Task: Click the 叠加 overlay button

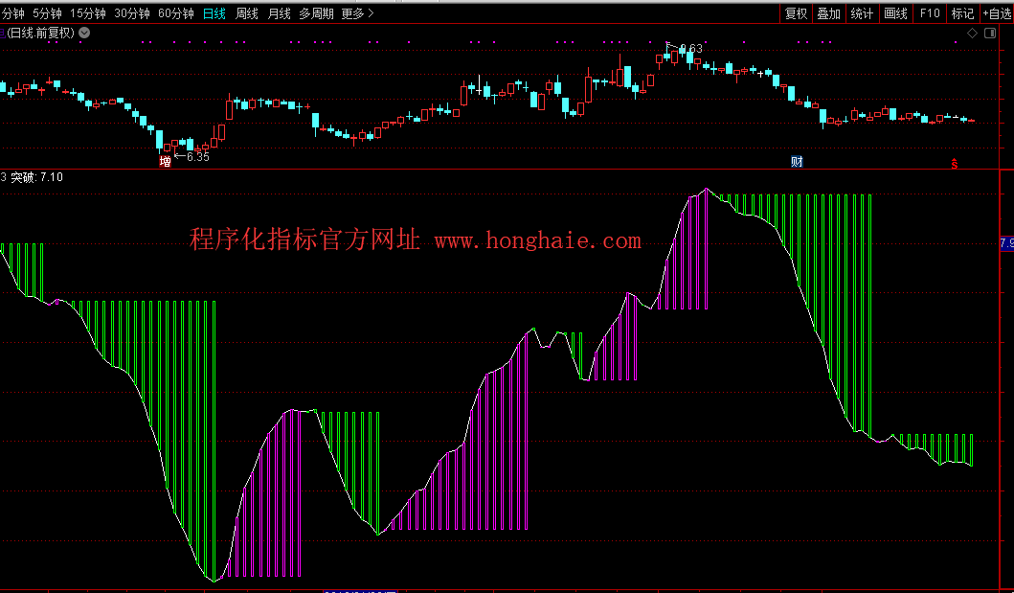Action: [x=828, y=13]
